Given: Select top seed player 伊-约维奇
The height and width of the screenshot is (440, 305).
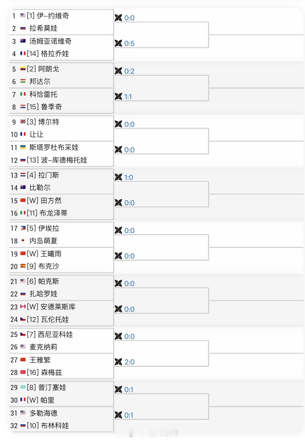Looking at the screenshot, I should (x=53, y=16).
